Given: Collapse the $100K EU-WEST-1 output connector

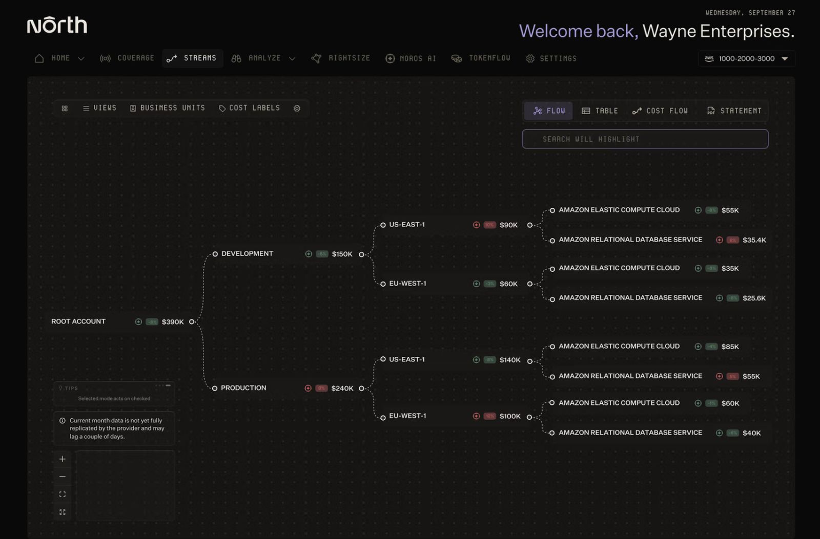Looking at the screenshot, I should pos(529,417).
